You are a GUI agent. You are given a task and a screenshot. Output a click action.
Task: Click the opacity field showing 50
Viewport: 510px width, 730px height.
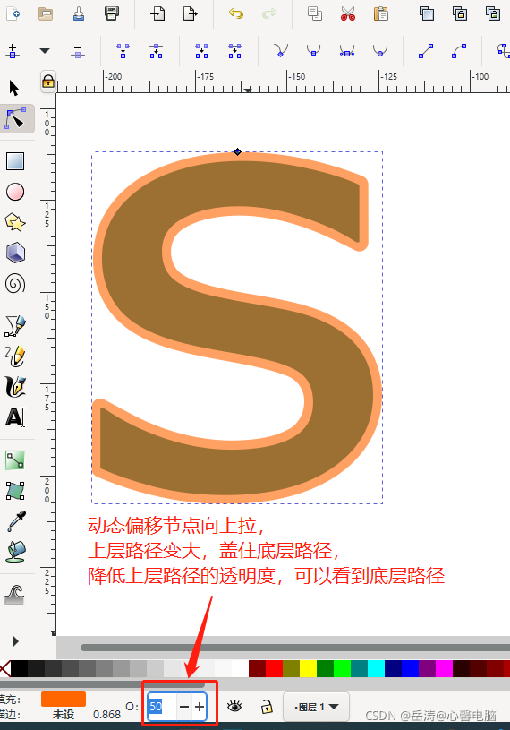pos(162,707)
